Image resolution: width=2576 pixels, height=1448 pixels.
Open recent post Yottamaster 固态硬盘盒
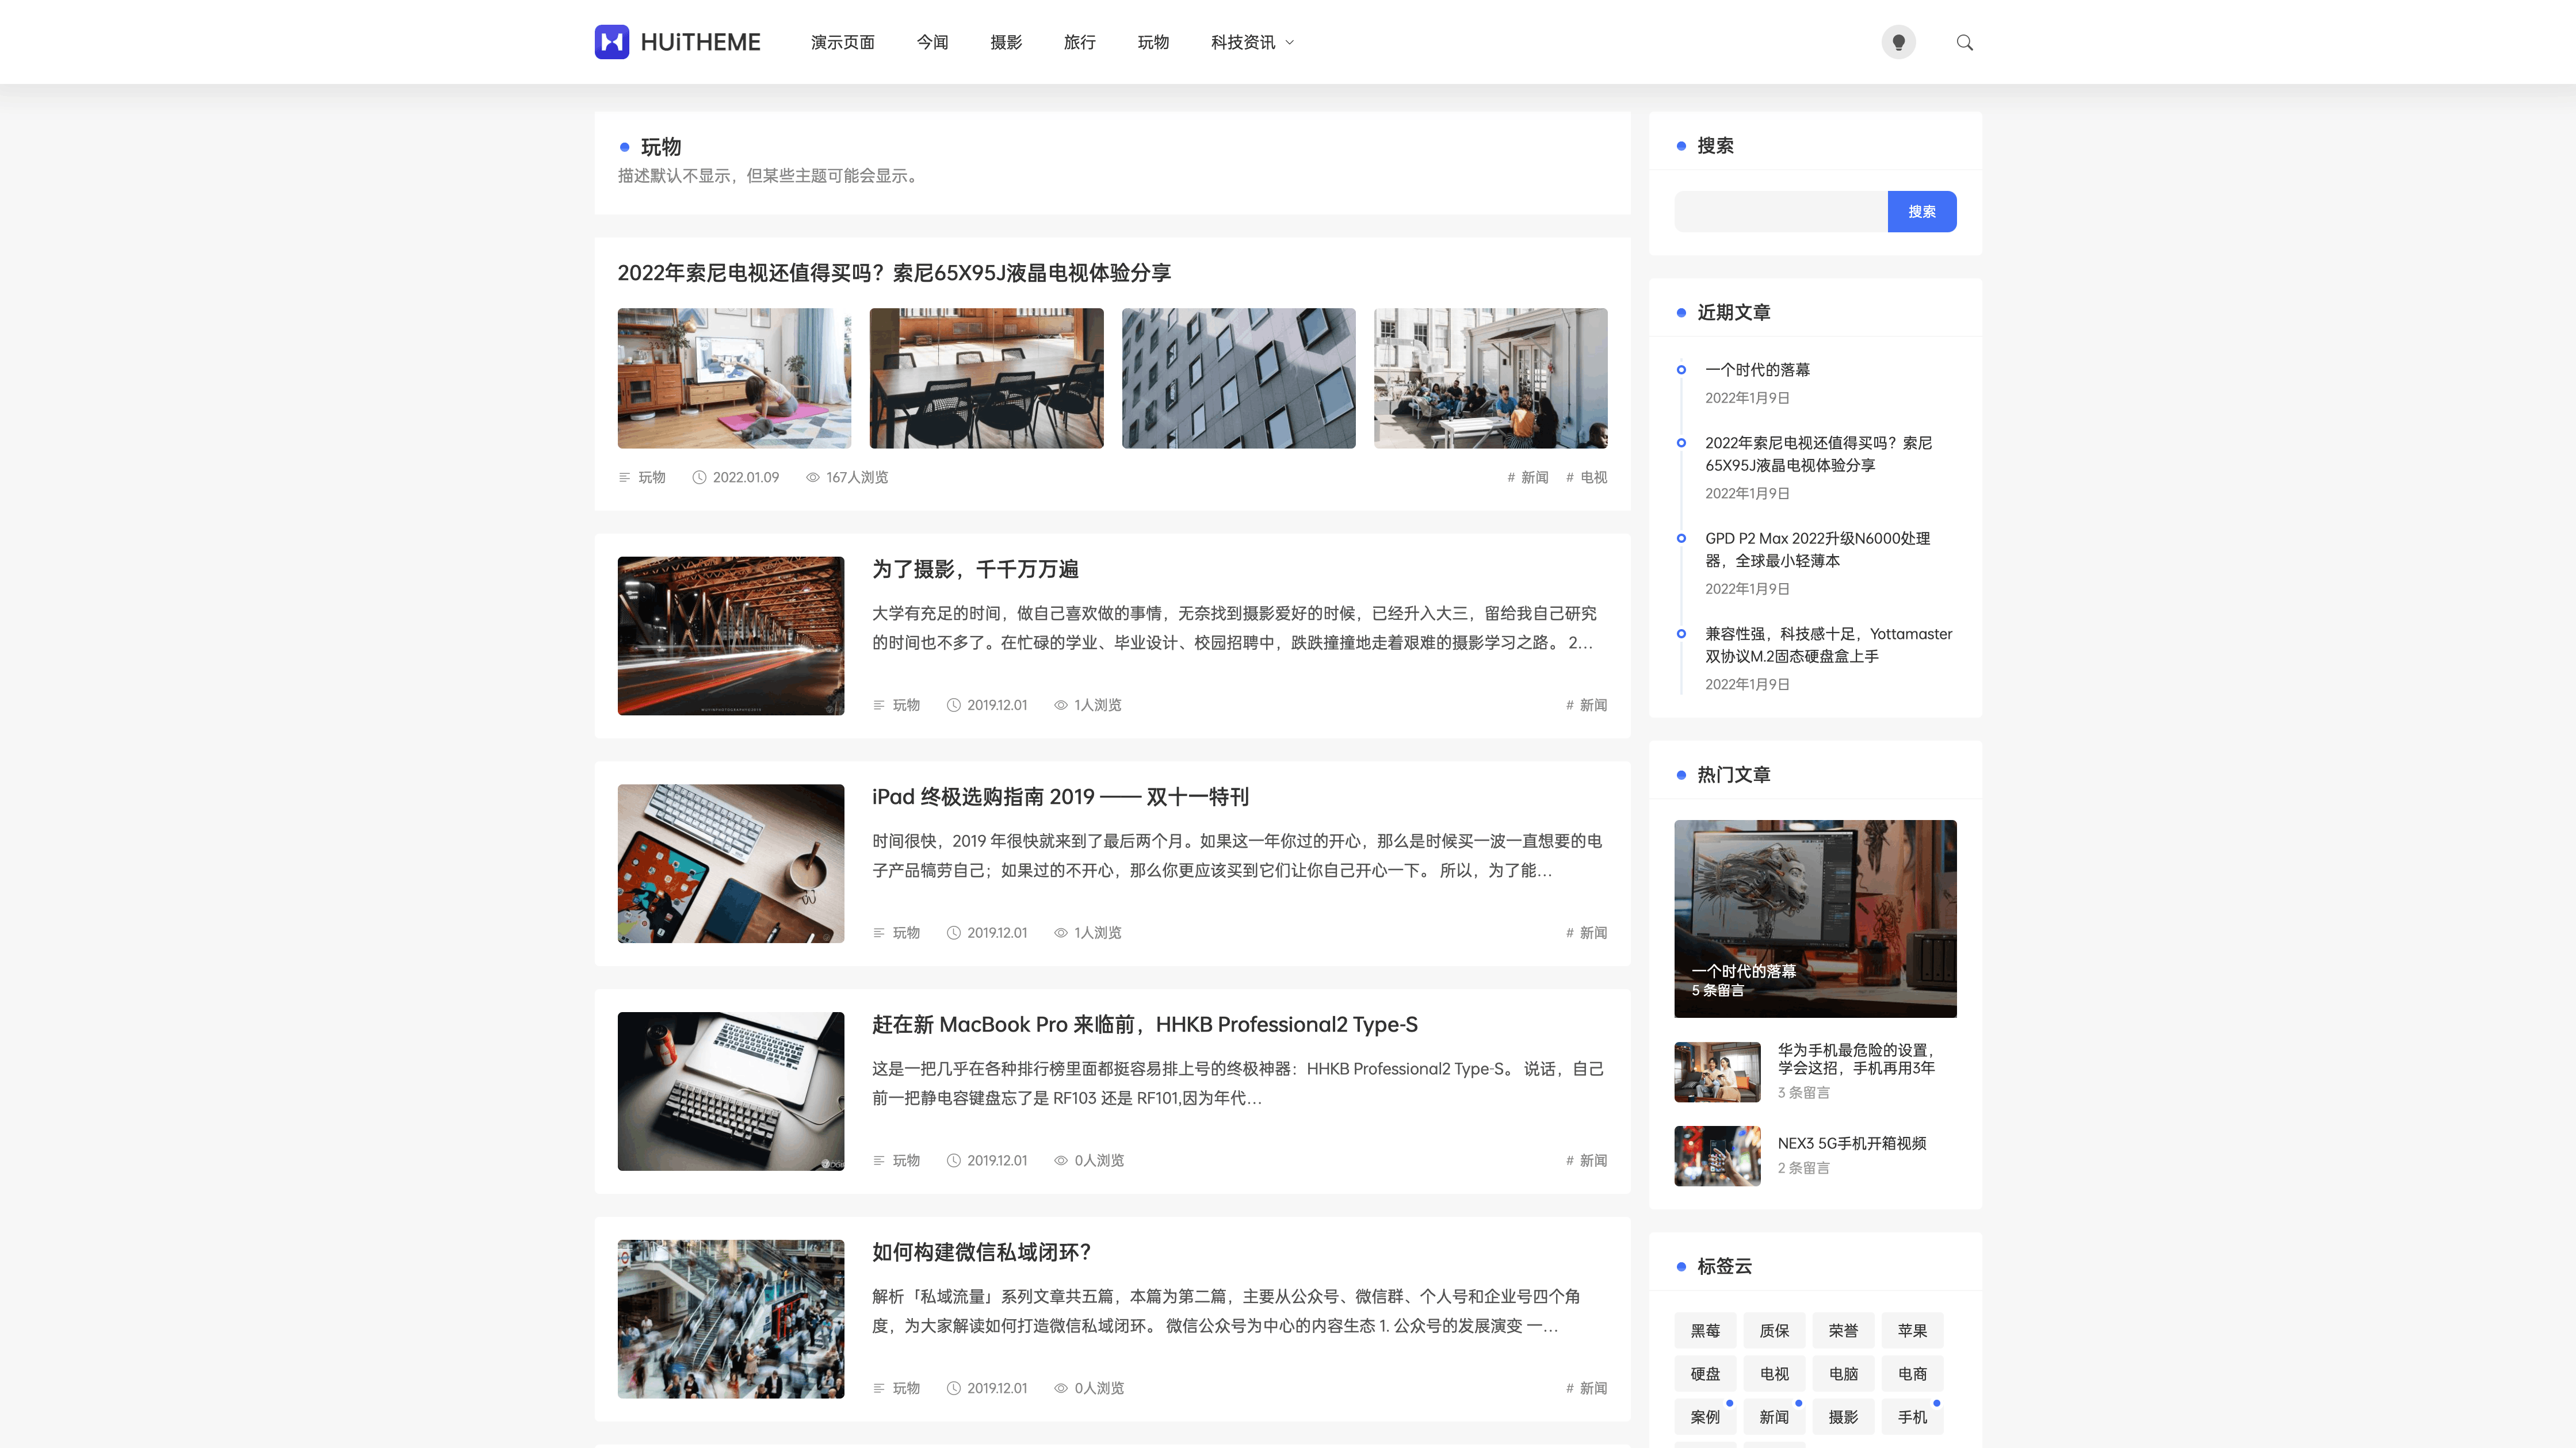click(x=1828, y=645)
